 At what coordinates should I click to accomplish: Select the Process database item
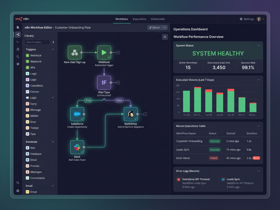(x=33, y=166)
